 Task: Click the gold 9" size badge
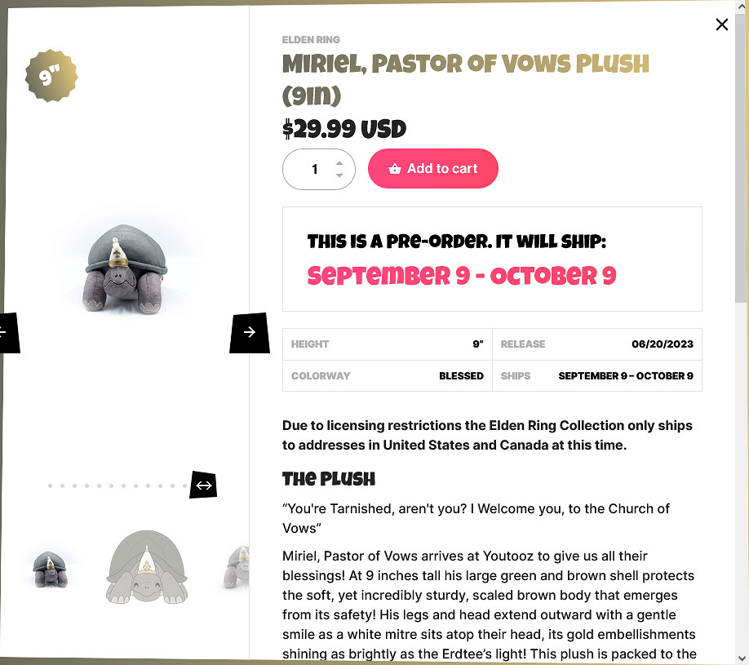[51, 76]
